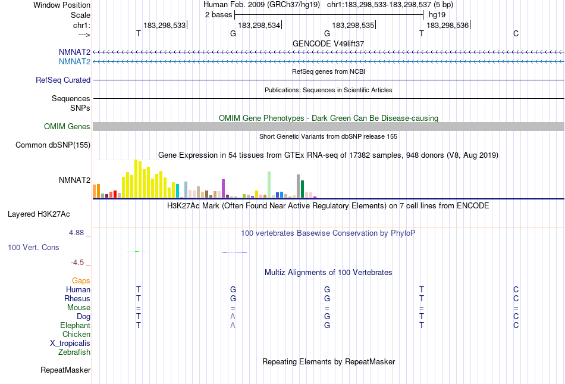565x384 pixels.
Task: Click position label 183,298,535 on ruler
Action: [353, 25]
